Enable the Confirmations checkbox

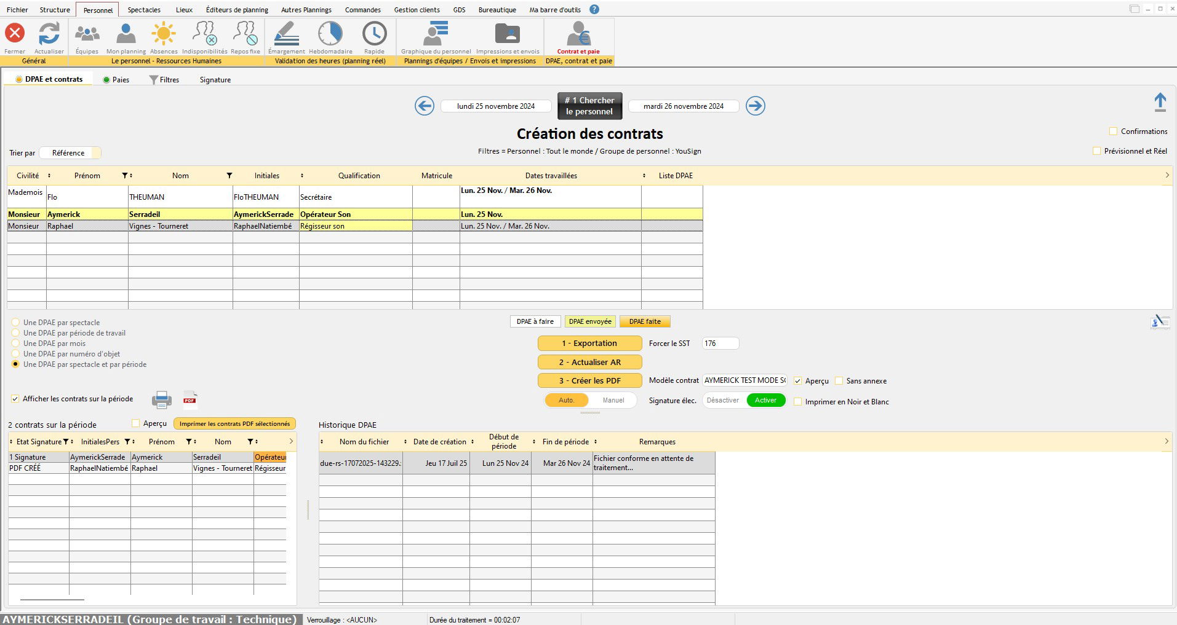1113,132
